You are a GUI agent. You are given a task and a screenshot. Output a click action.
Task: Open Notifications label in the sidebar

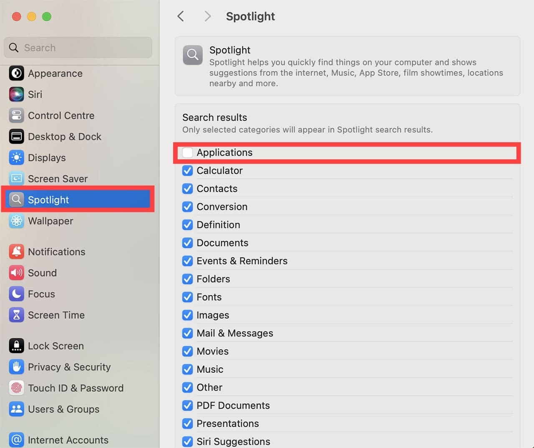[x=57, y=252]
